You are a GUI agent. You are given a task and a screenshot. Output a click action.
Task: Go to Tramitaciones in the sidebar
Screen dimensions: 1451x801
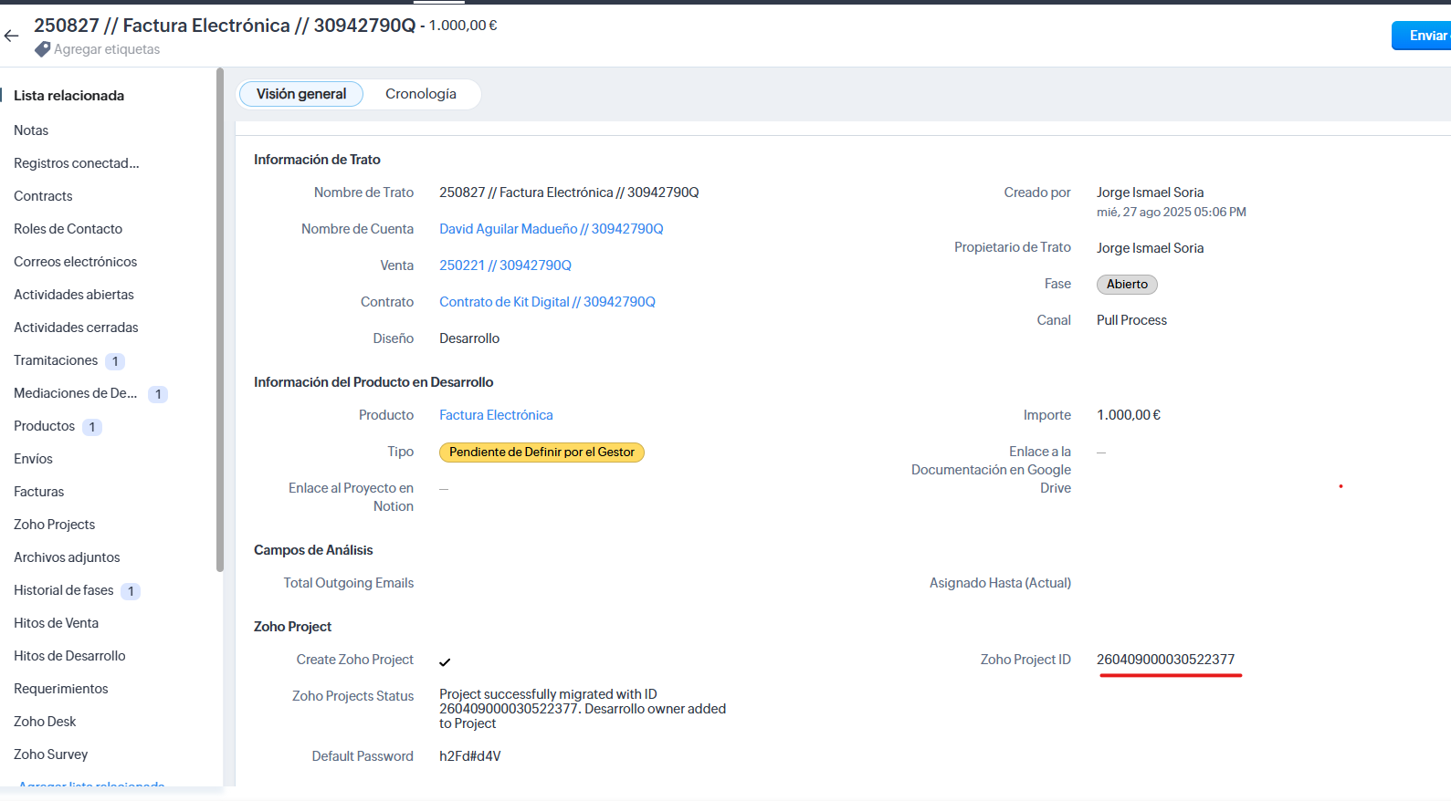[56, 360]
